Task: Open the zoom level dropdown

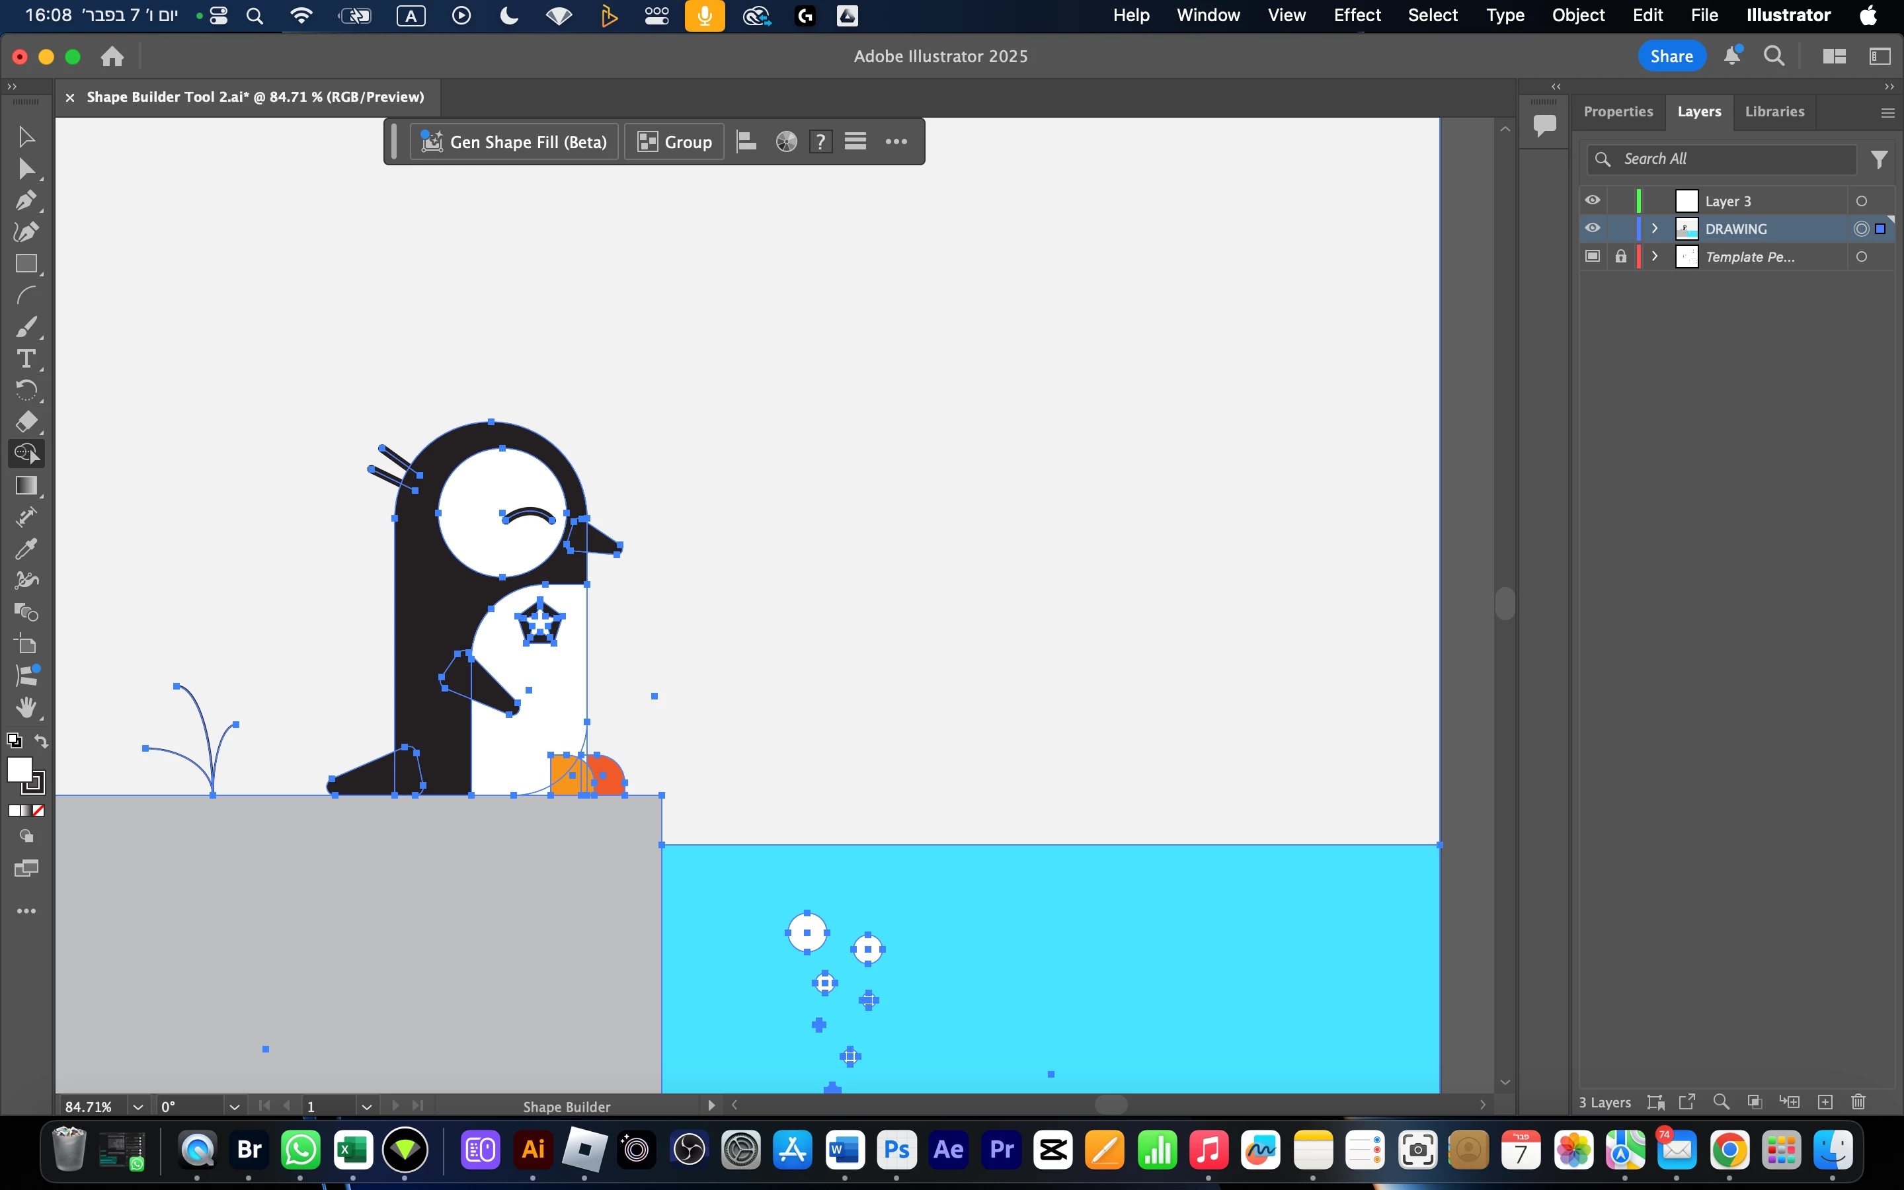Action: [138, 1107]
